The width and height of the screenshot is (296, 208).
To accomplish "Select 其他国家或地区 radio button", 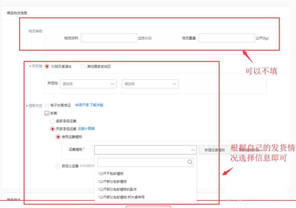I will [x=83, y=67].
